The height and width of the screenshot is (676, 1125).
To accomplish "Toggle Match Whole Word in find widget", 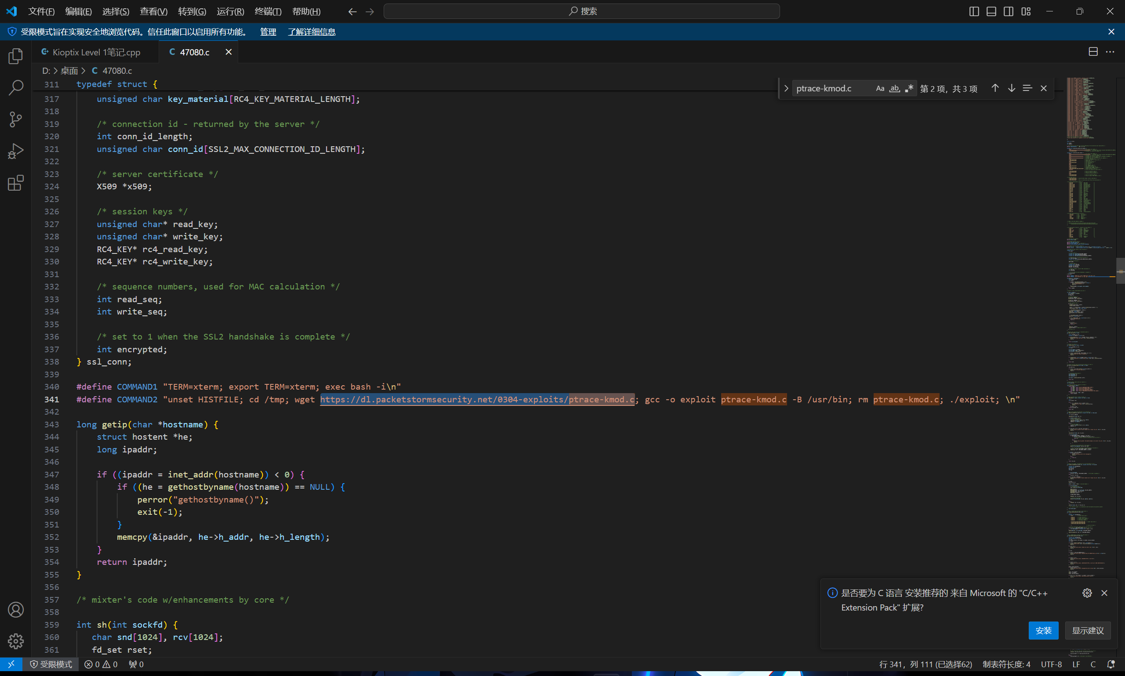I will click(894, 88).
